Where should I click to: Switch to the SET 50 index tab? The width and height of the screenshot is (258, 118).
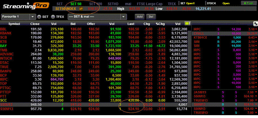[76, 4]
